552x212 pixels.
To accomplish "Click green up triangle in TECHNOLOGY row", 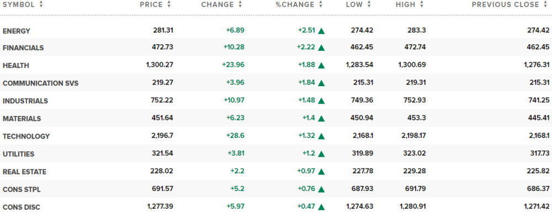I will click(321, 136).
